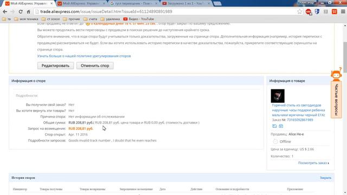Collapse history with the Закрыть link

pyautogui.click(x=325, y=178)
